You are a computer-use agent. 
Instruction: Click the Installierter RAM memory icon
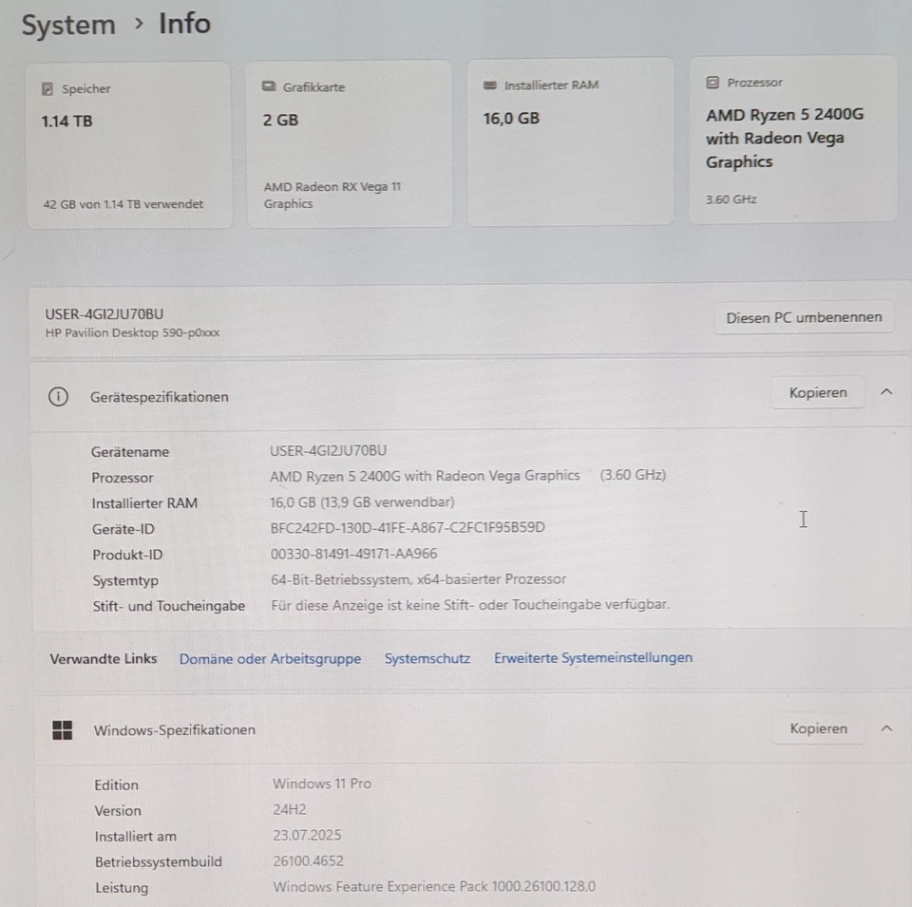point(489,84)
